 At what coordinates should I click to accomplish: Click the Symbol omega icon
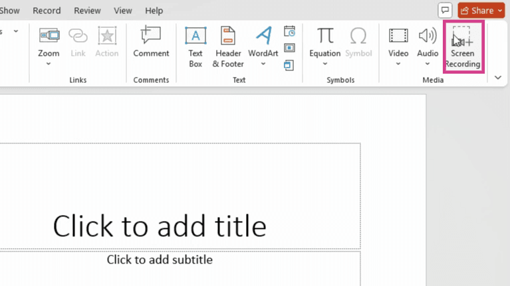[x=358, y=36]
